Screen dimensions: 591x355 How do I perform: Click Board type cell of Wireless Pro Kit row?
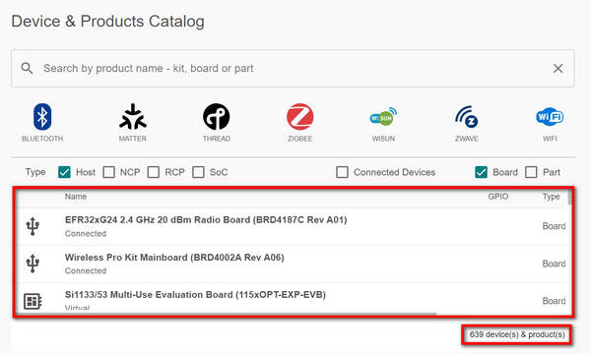554,264
